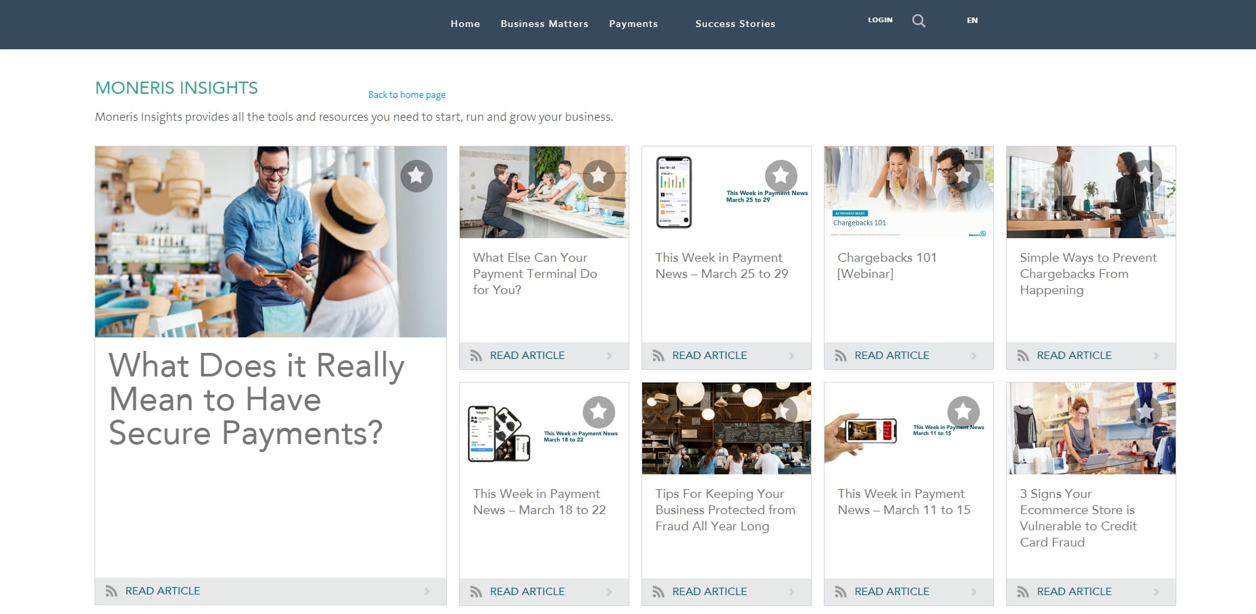
Task: Read article for March 25 to 29 news
Action: 710,356
